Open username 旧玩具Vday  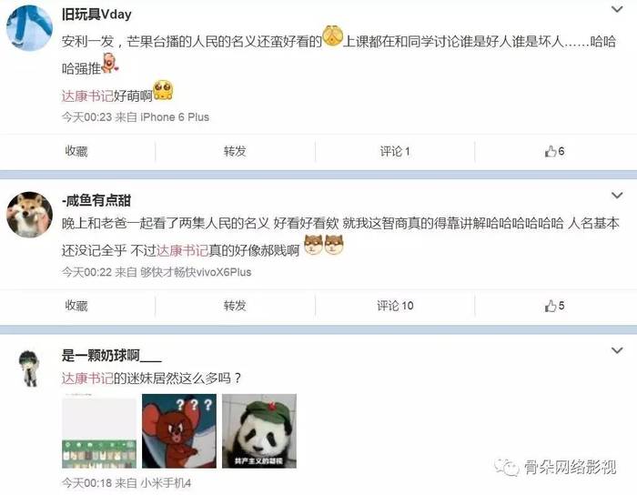click(96, 15)
